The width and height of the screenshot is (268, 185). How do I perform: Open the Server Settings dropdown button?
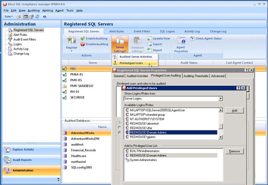click(x=120, y=44)
